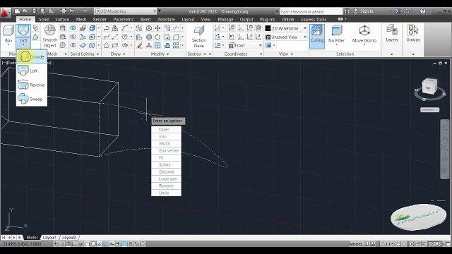452x254 pixels.
Task: Click the New file icon in quick access toolbar
Action: pyautogui.click(x=17, y=11)
